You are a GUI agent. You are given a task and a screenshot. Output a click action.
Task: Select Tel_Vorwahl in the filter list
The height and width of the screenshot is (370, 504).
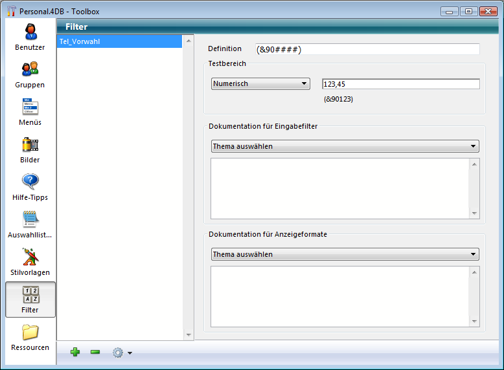pos(120,41)
